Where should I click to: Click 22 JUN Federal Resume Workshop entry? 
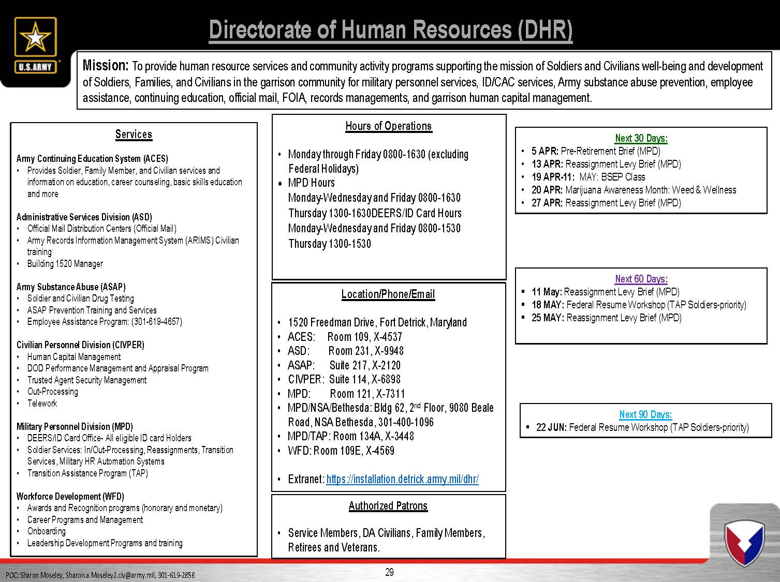coord(642,427)
